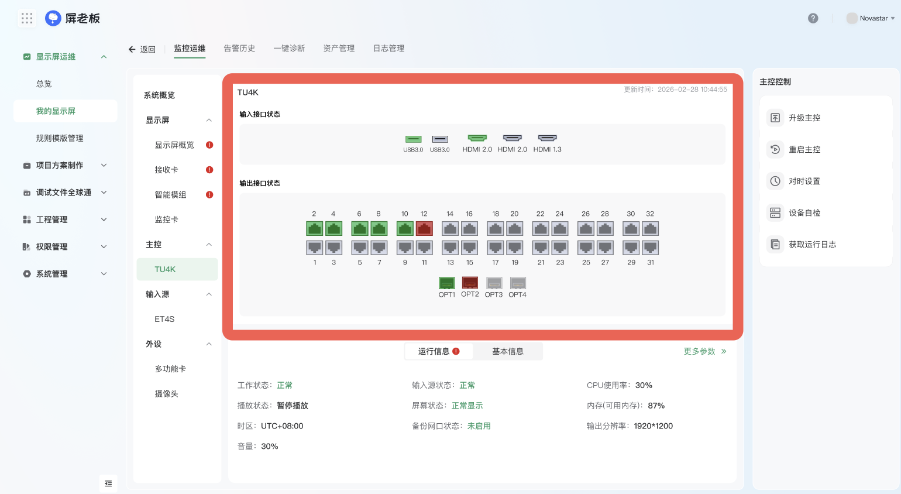Switch to the 基本信息 tab
This screenshot has width=901, height=494.
pyautogui.click(x=507, y=351)
